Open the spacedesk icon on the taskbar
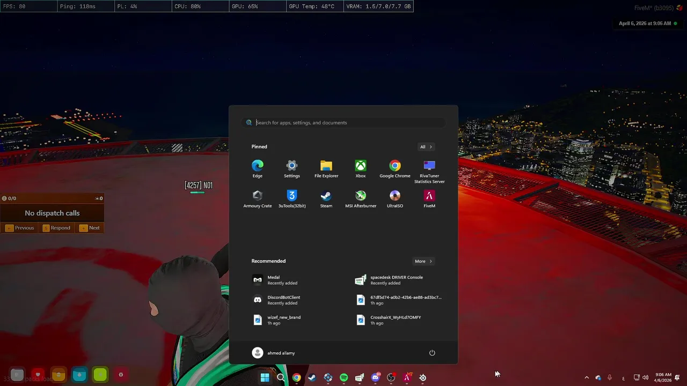Image resolution: width=687 pixels, height=386 pixels. click(x=360, y=377)
